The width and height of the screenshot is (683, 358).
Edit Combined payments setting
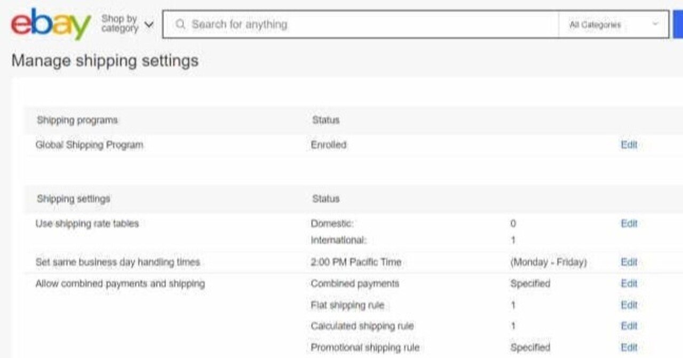[629, 283]
